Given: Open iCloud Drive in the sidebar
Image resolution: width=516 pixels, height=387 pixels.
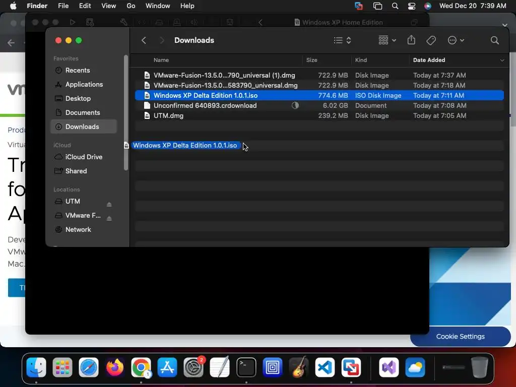Looking at the screenshot, I should coord(84,157).
